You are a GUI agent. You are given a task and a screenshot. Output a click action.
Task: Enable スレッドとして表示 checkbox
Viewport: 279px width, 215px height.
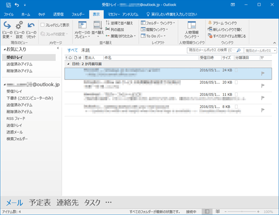coord(42,25)
